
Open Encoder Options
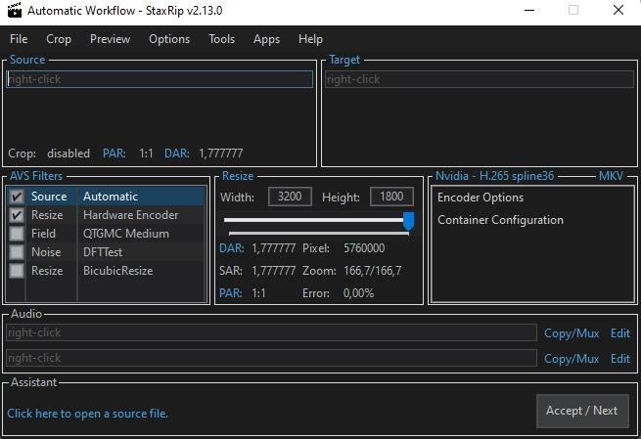[481, 198]
